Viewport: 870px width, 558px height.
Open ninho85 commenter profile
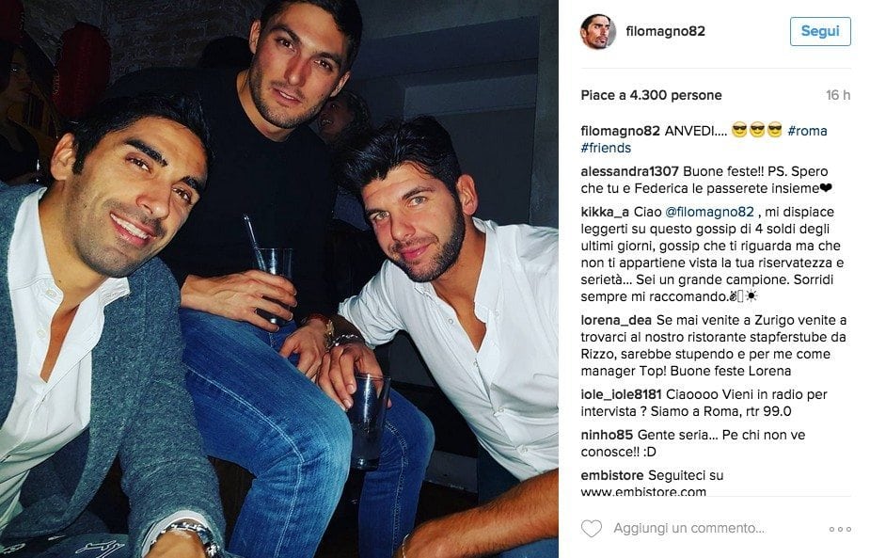point(607,436)
